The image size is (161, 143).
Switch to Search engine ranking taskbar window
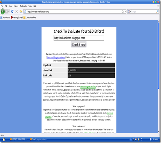[x=38, y=139]
